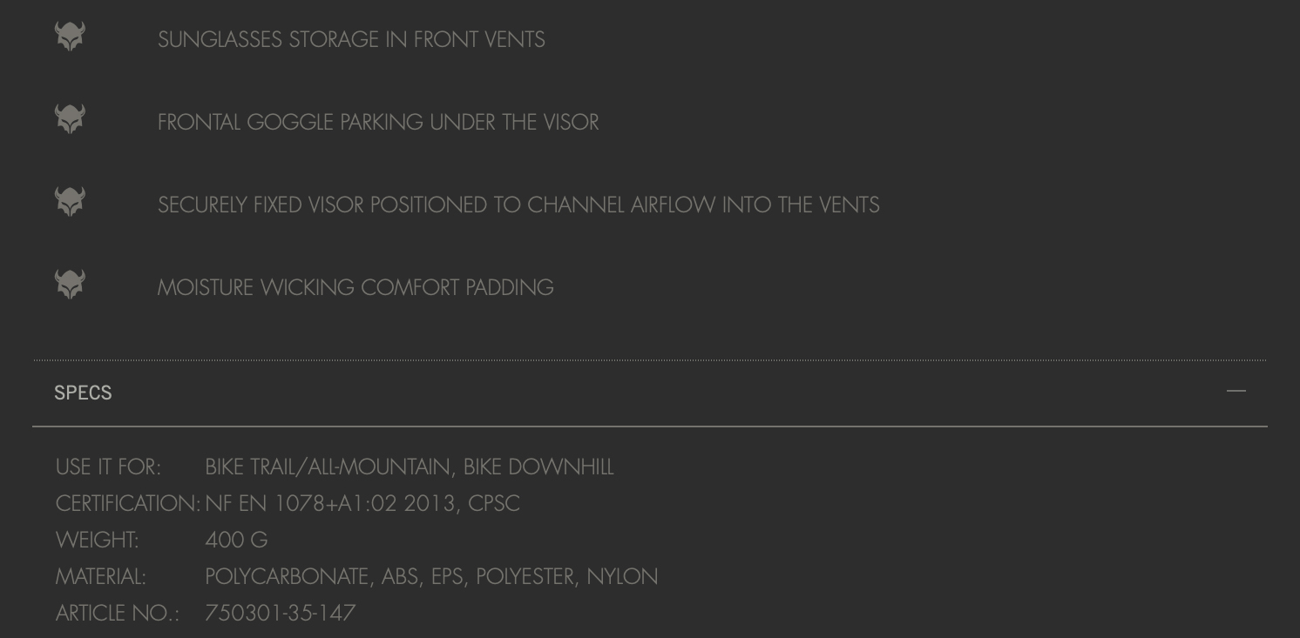Click the helmet icon beside Moisture Wicking Padding
1300x638 pixels.
point(70,285)
